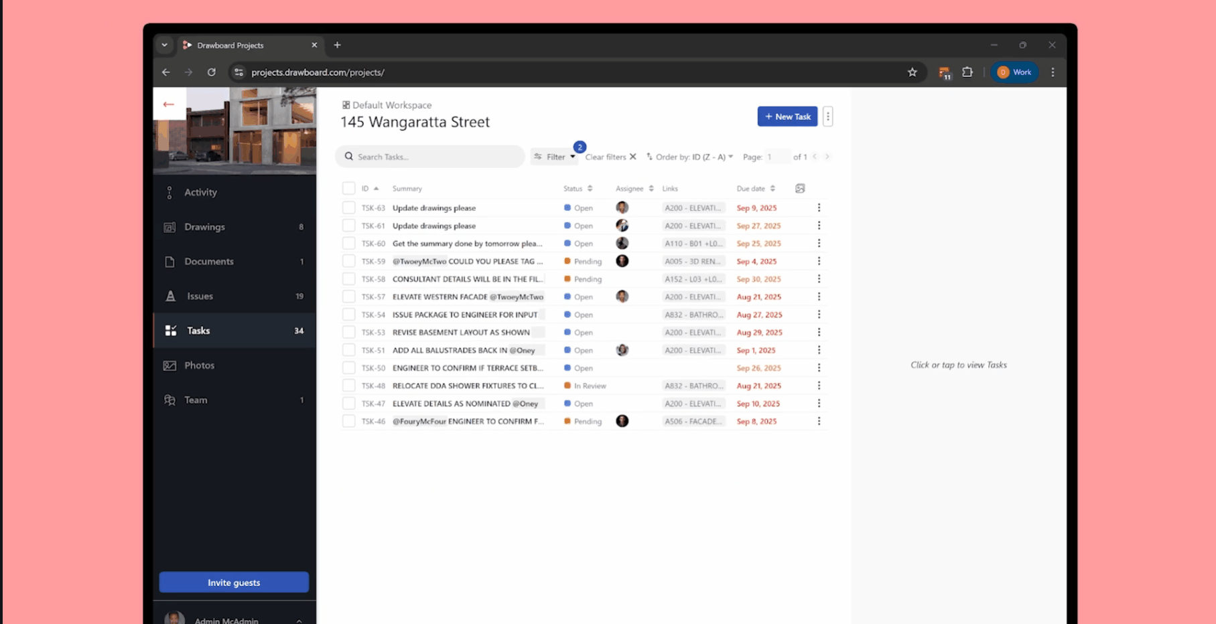This screenshot has width=1216, height=624.
Task: Click the New Task button
Action: pyautogui.click(x=787, y=116)
